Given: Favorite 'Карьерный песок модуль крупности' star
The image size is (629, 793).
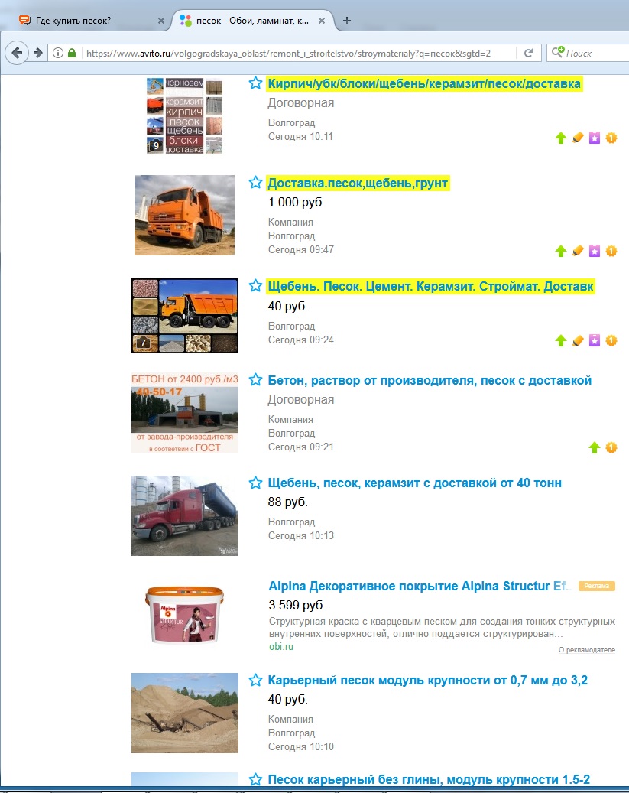Looking at the screenshot, I should coord(256,680).
